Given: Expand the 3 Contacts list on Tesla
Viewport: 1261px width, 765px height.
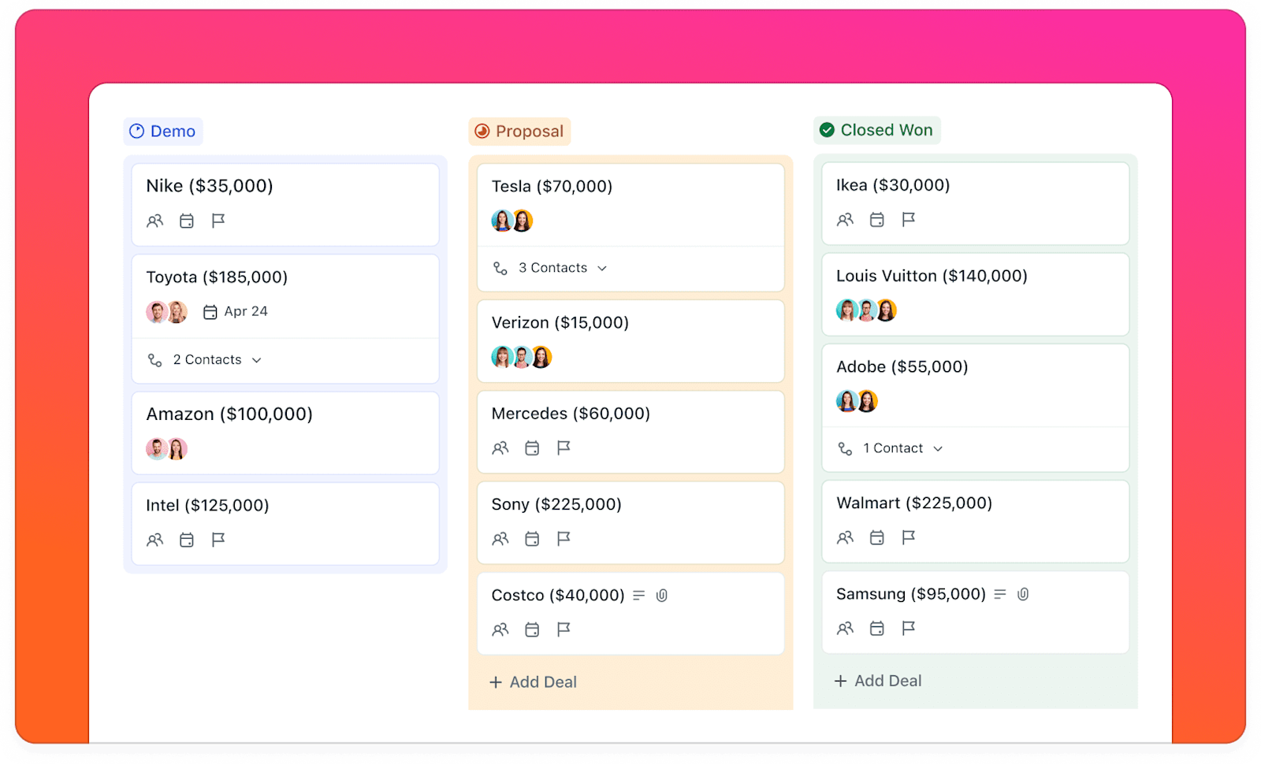Looking at the screenshot, I should pos(552,268).
